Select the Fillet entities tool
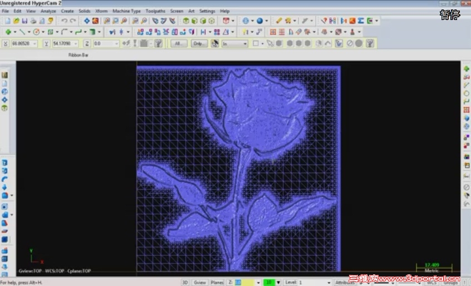The image size is (471, 286). [x=64, y=32]
